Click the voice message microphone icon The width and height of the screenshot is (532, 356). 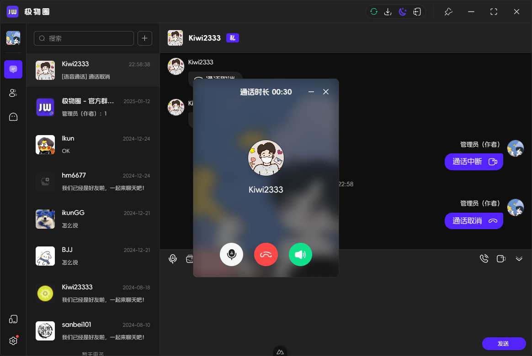coord(173,259)
